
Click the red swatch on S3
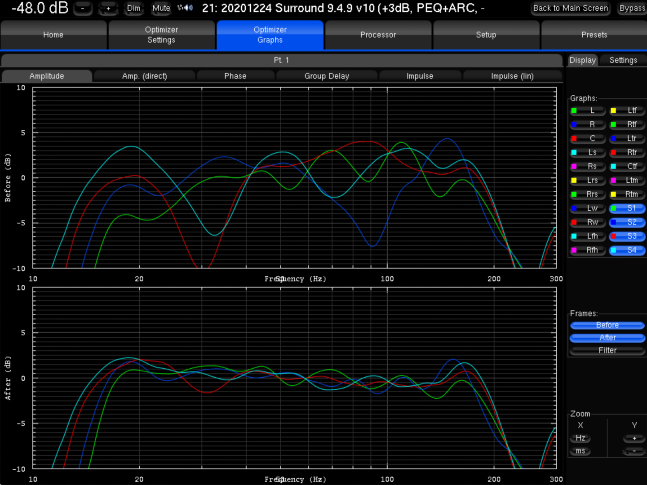tap(613, 236)
